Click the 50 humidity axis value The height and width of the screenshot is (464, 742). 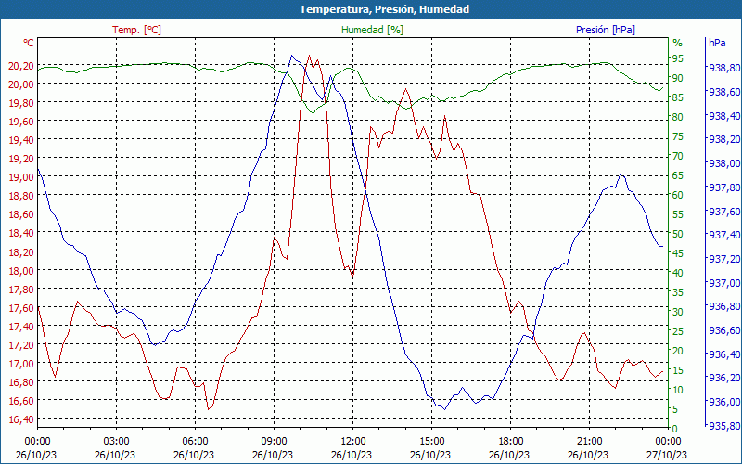(678, 234)
